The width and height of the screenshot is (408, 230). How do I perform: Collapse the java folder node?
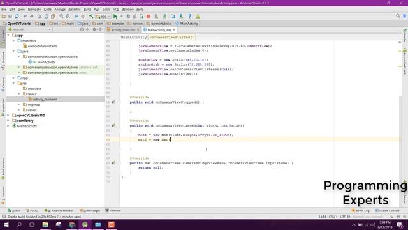click(13, 51)
